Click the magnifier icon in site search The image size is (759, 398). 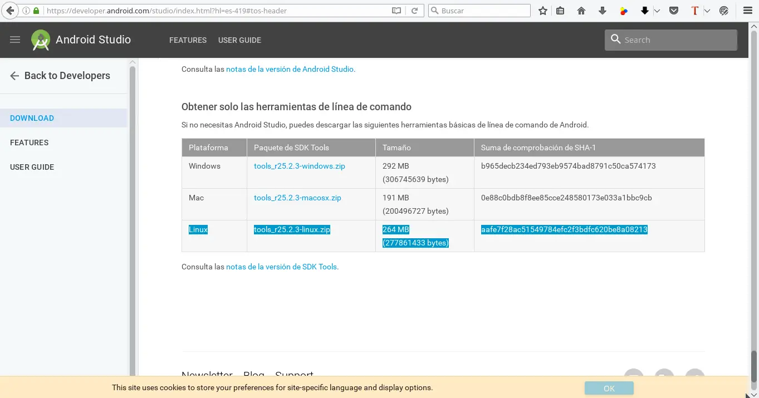pyautogui.click(x=615, y=39)
